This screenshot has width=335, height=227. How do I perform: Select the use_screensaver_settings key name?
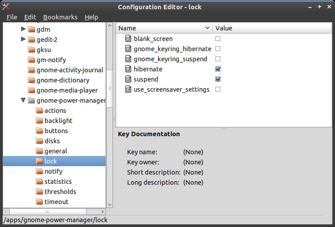pos(172,89)
